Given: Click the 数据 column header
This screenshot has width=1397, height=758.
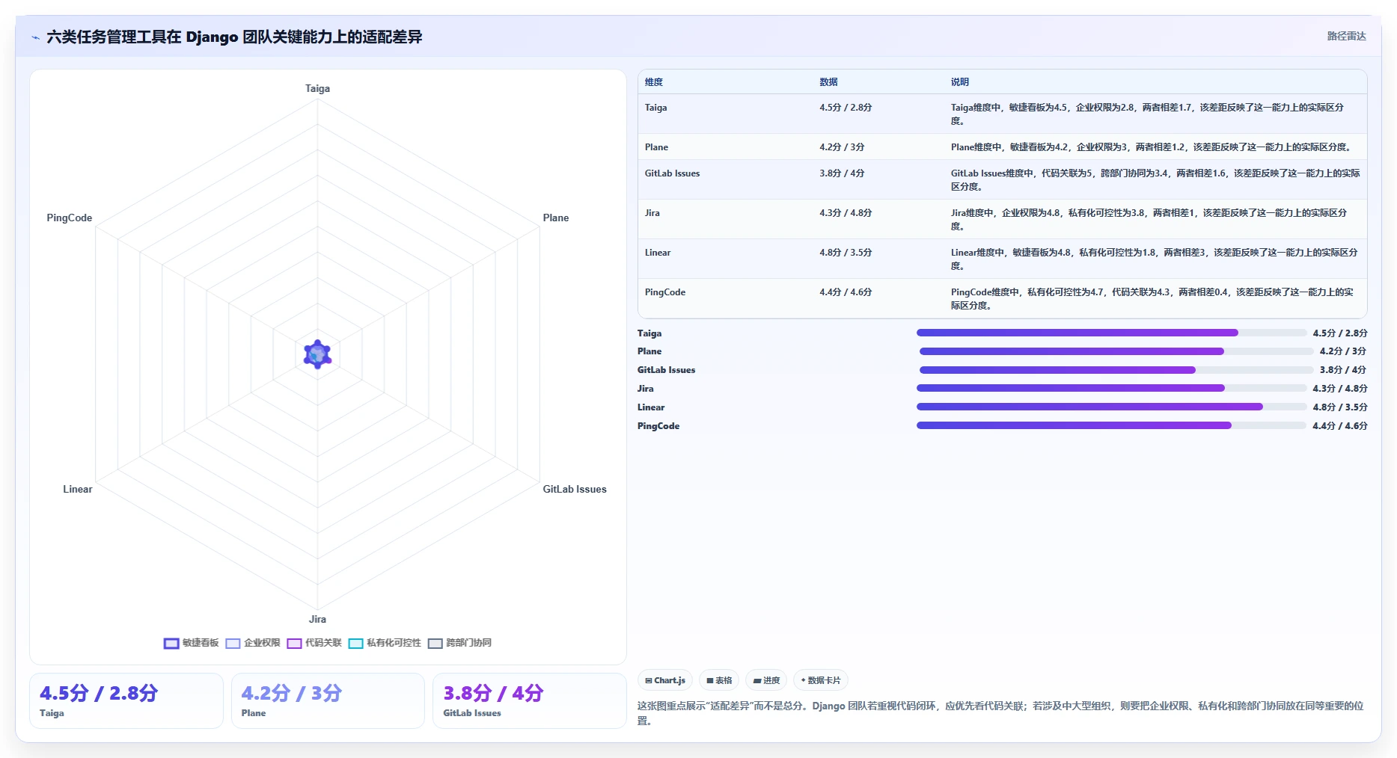Looking at the screenshot, I should (x=828, y=82).
